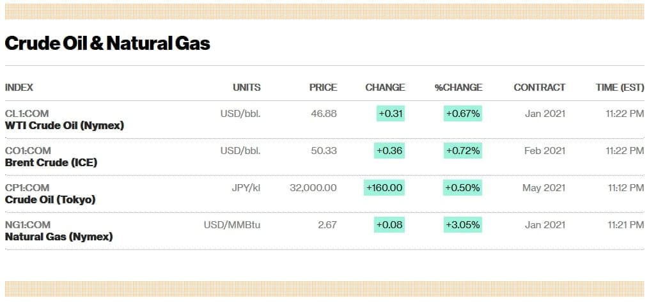Click the green +3.05% percent change badge

pos(462,225)
